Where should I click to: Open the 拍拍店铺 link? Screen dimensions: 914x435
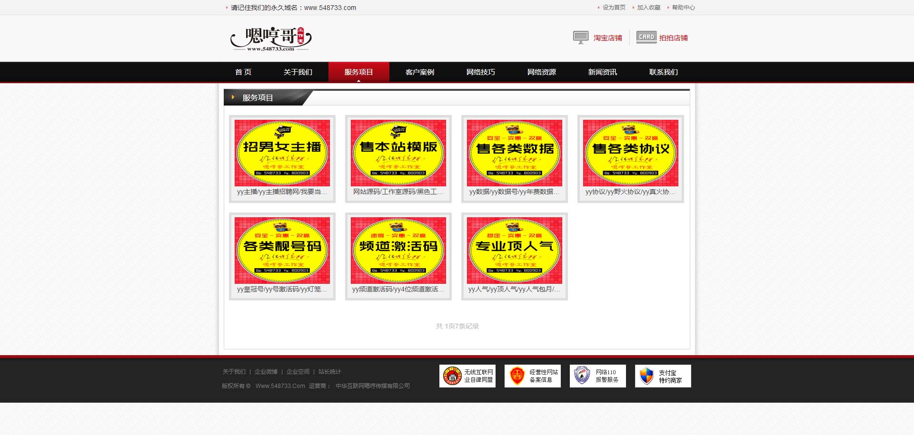pos(673,38)
